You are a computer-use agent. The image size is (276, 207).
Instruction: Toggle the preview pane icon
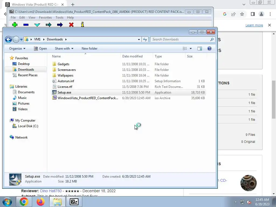pos(200,49)
